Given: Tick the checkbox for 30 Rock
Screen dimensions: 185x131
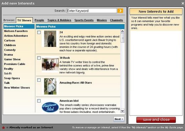Looking at the screenshot, I should pyautogui.click(x=39, y=58).
